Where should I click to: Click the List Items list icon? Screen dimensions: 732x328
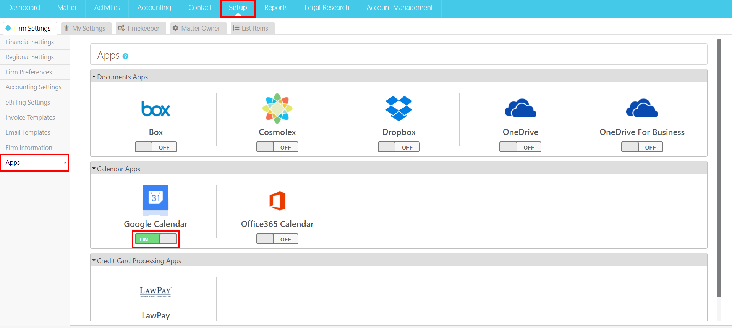point(236,28)
